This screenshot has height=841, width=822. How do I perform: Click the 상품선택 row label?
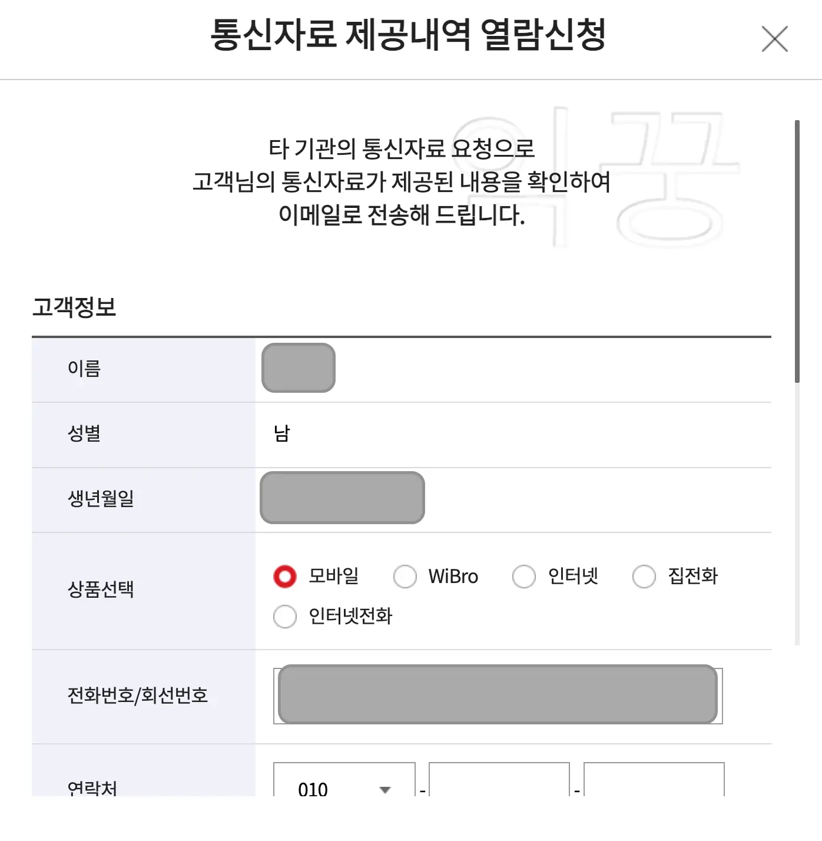[101, 589]
